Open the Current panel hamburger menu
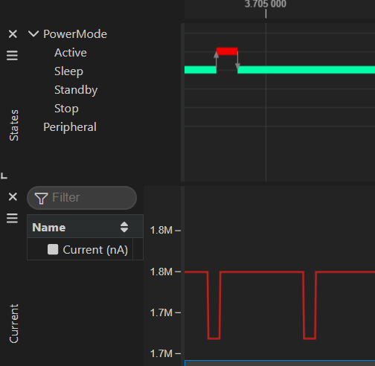The height and width of the screenshot is (366, 375). 12,218
